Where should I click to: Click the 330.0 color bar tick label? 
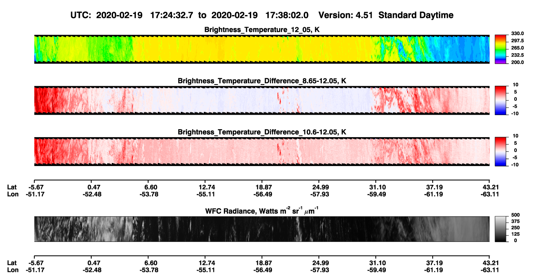coord(518,34)
